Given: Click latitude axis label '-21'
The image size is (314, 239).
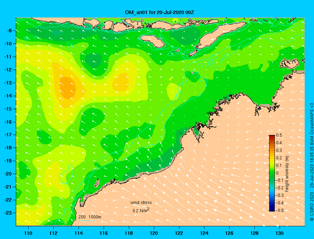Looking at the screenshot, I should 8,187.
